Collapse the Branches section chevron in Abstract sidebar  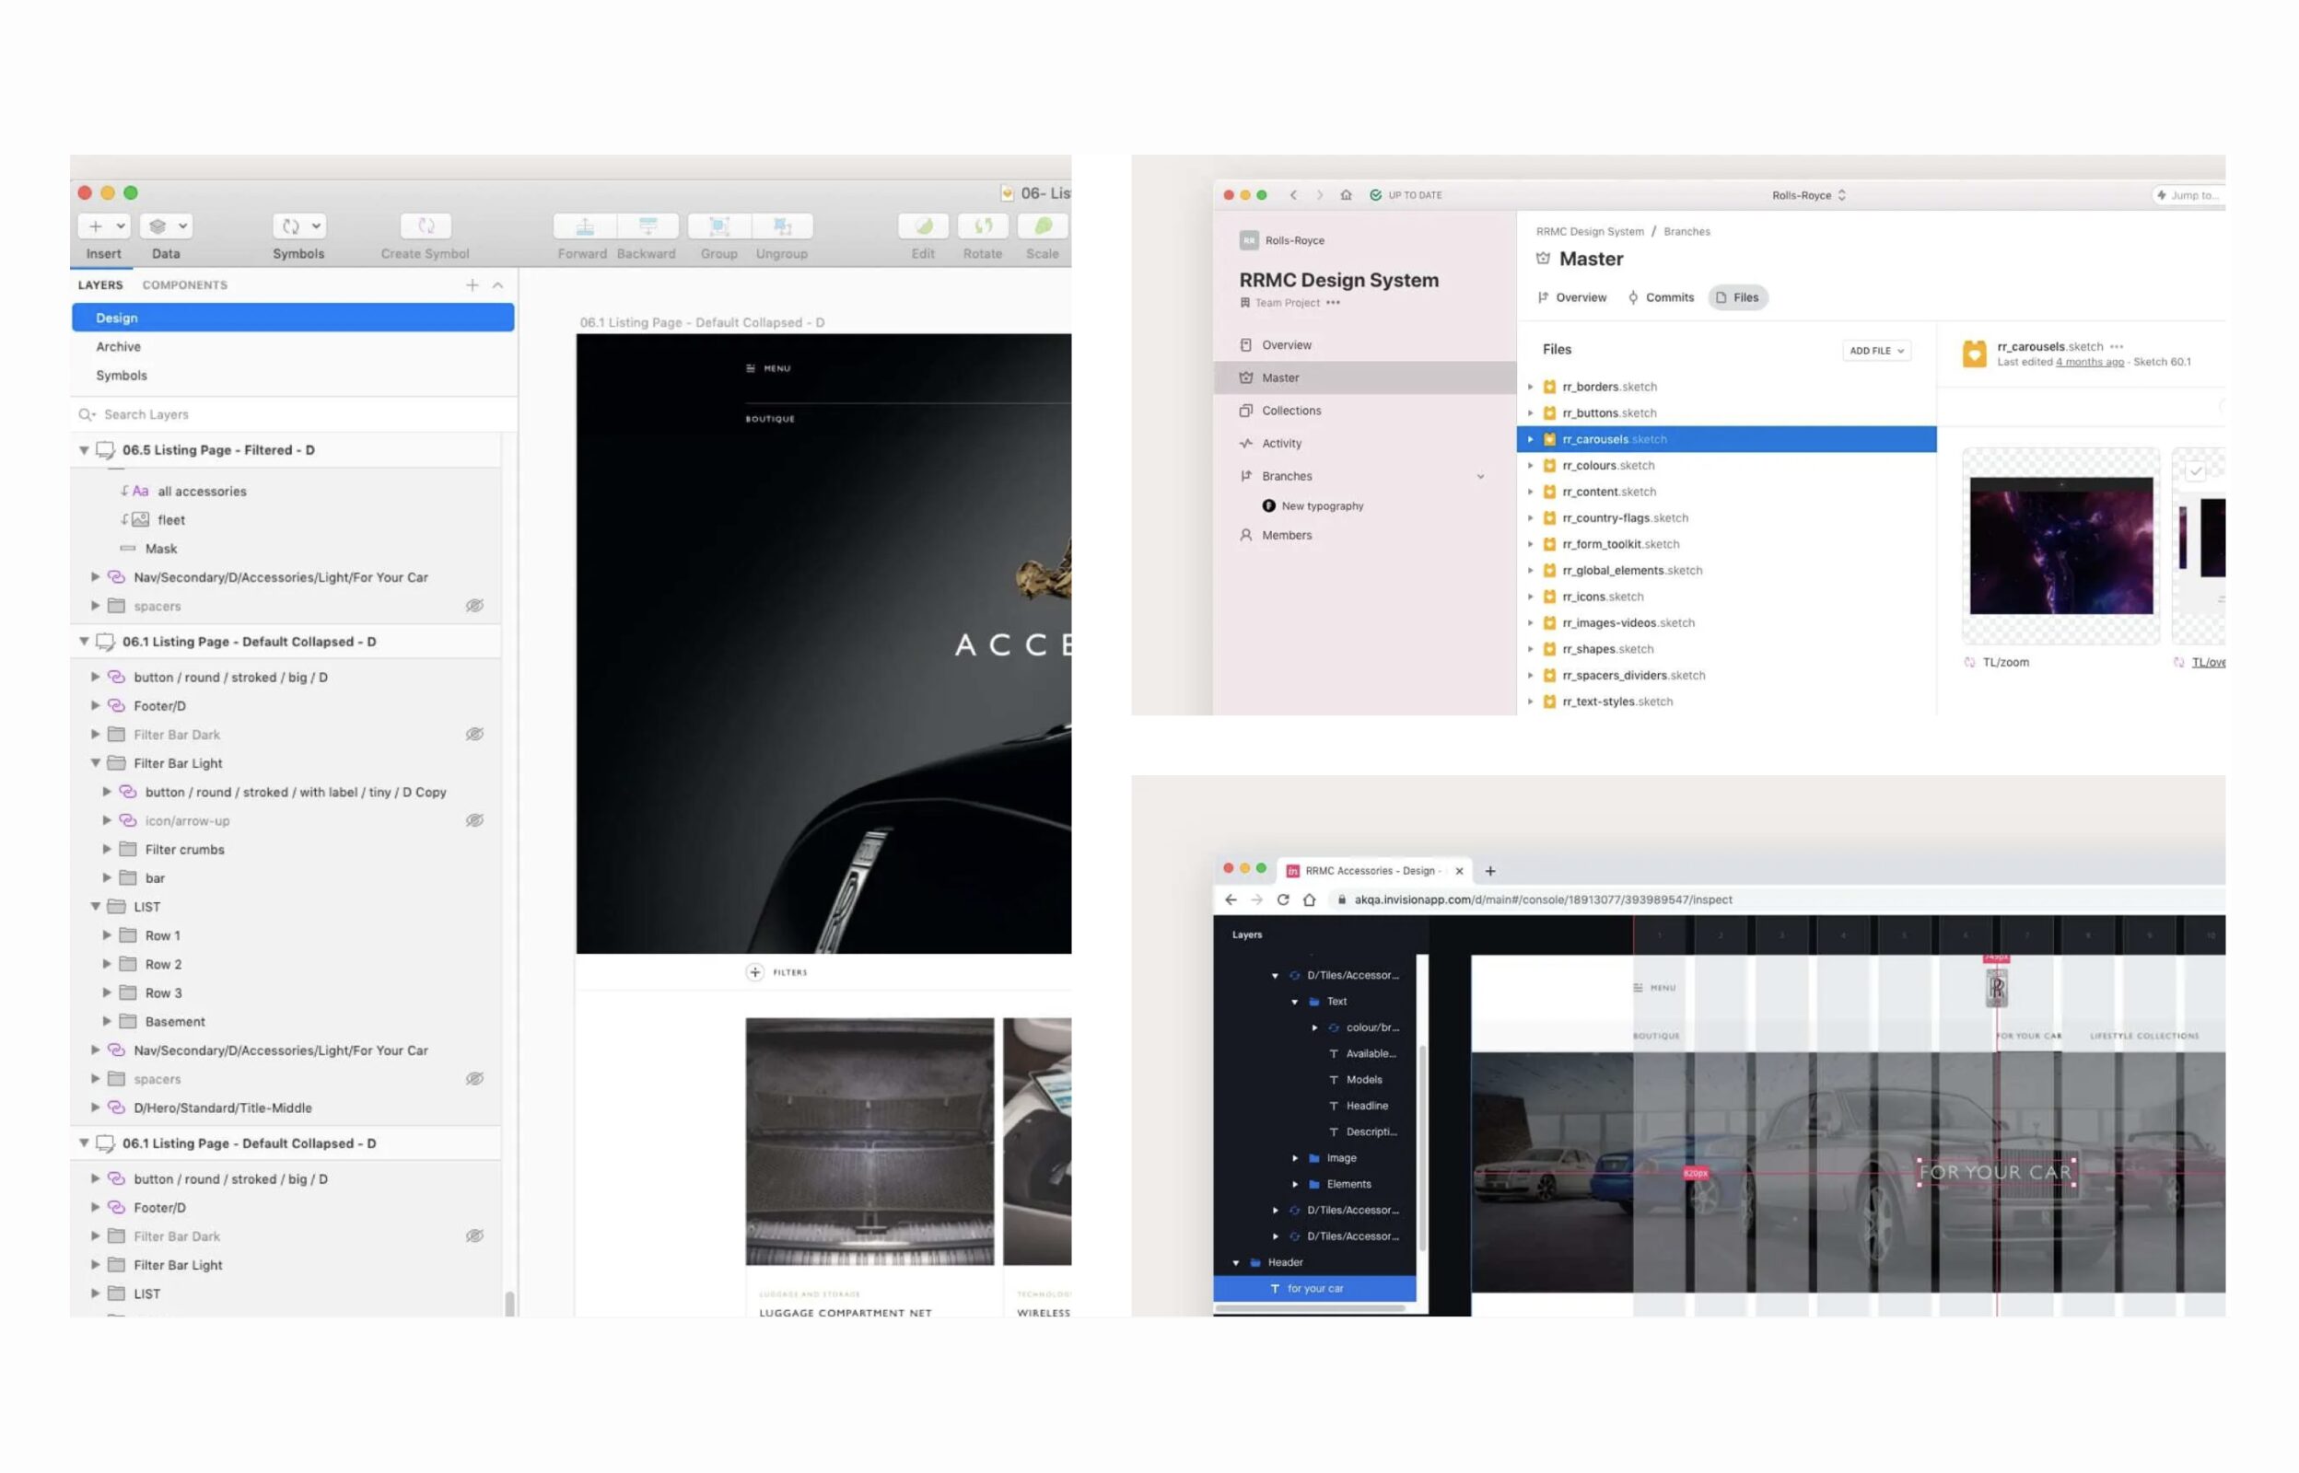point(1480,476)
